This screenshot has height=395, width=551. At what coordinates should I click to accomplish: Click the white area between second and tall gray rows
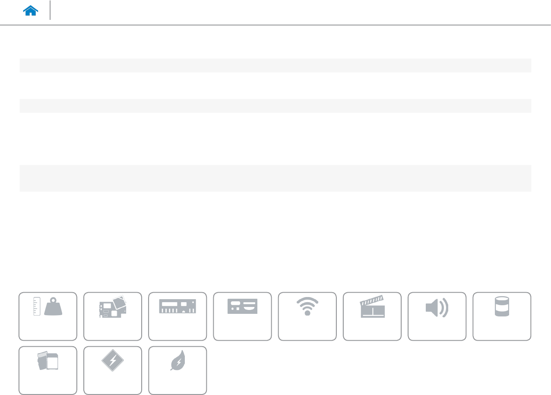[x=275, y=139]
